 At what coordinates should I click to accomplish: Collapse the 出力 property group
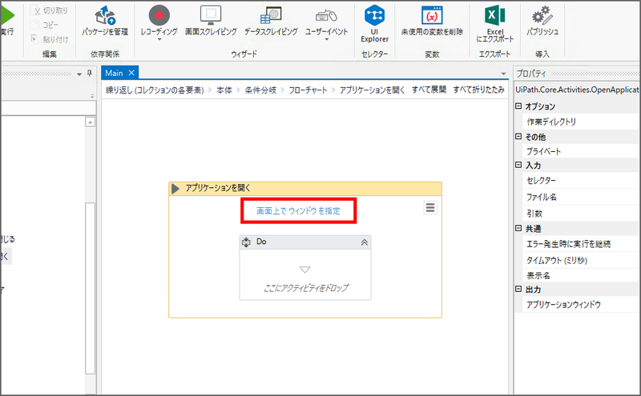[518, 289]
